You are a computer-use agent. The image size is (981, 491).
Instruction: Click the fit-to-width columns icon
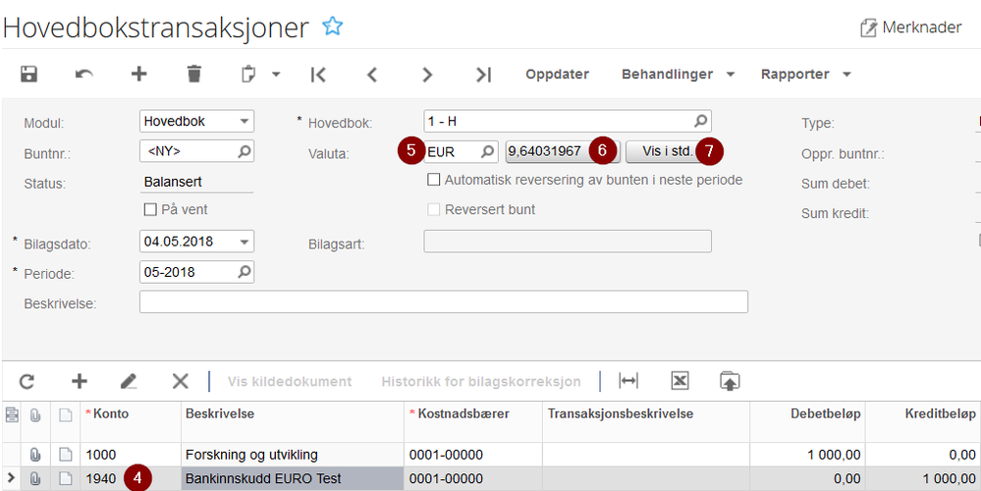628,381
